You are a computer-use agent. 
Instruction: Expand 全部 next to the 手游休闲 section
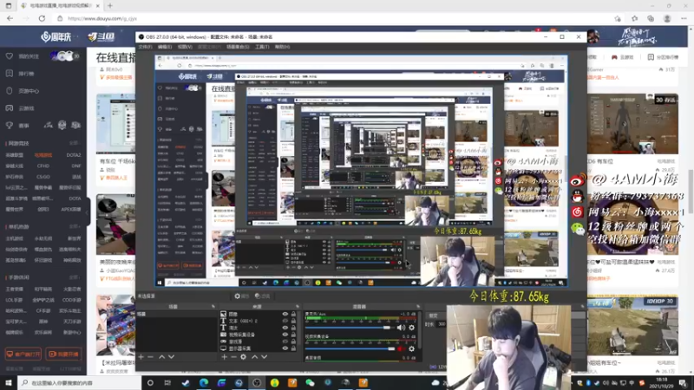point(74,277)
